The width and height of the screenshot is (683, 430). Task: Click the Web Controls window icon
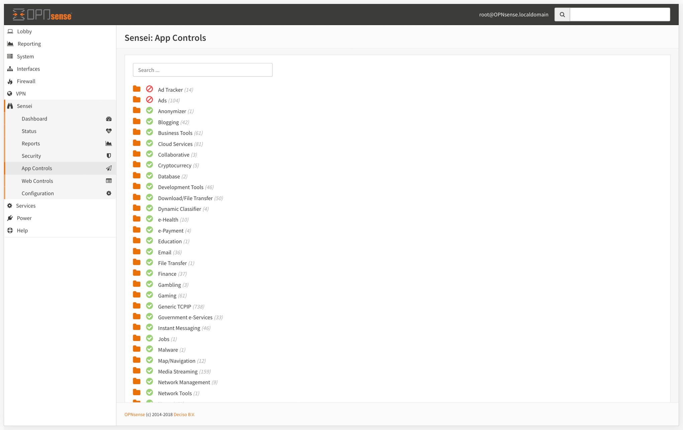coord(109,181)
